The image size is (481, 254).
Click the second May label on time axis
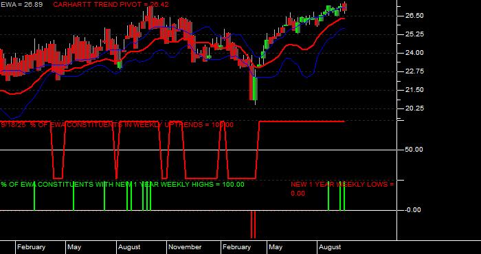pyautogui.click(x=276, y=247)
